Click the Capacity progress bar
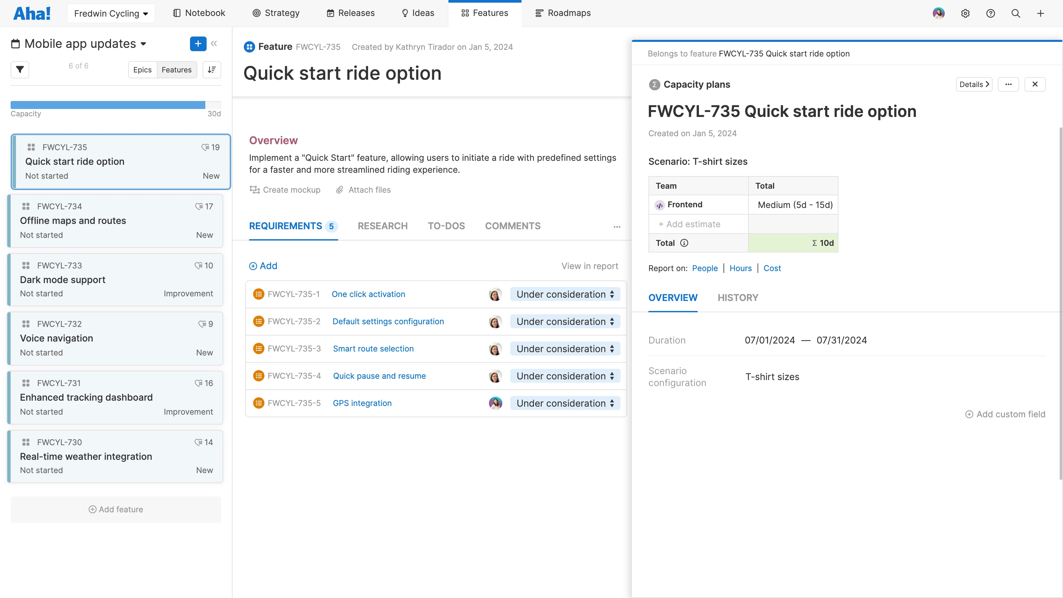The width and height of the screenshot is (1063, 598). (116, 105)
